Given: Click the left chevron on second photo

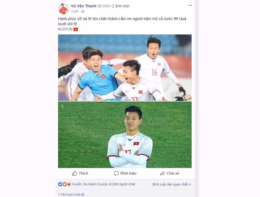Looking at the screenshot, I should pos(62,106).
